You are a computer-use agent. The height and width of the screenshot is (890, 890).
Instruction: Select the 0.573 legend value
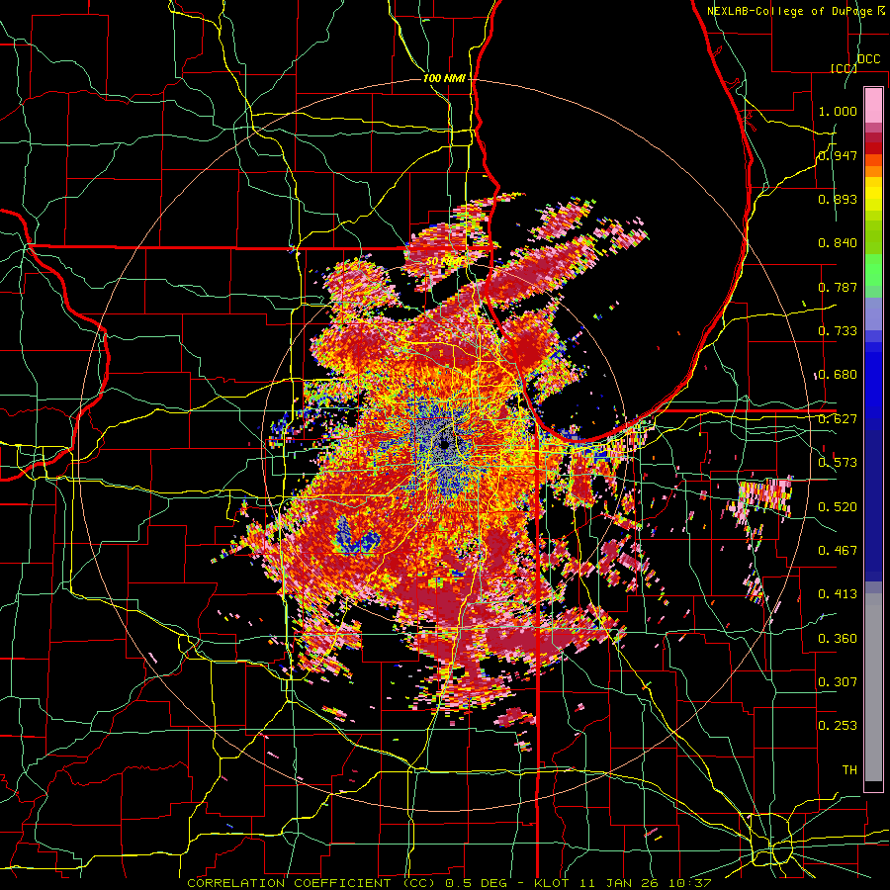click(x=838, y=463)
